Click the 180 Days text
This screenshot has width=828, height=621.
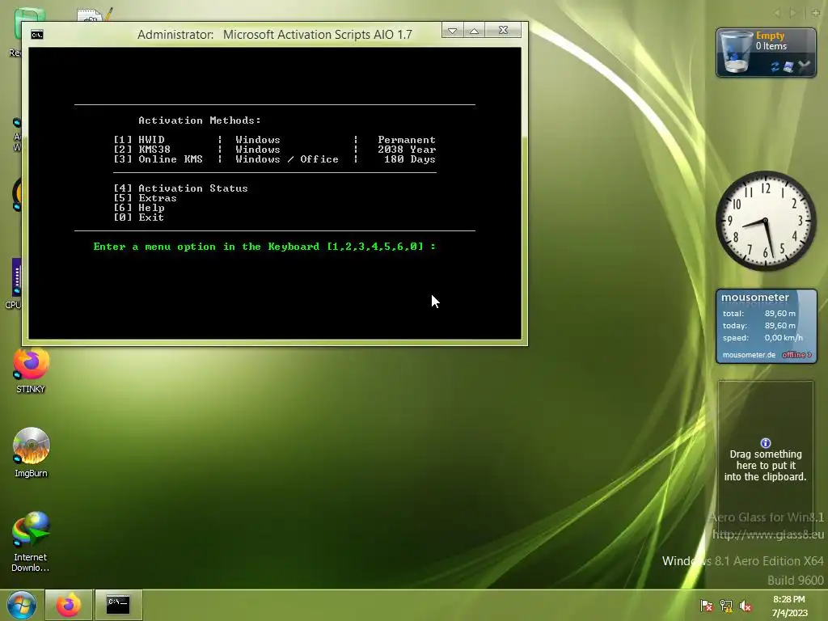click(410, 159)
